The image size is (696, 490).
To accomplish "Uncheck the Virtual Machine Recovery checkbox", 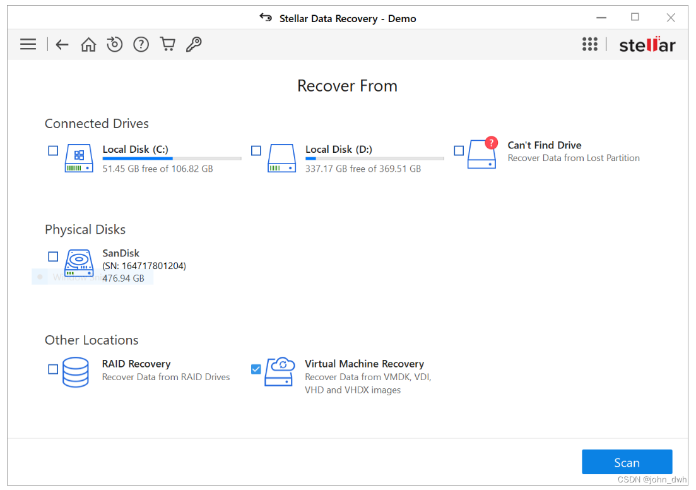I will [256, 369].
